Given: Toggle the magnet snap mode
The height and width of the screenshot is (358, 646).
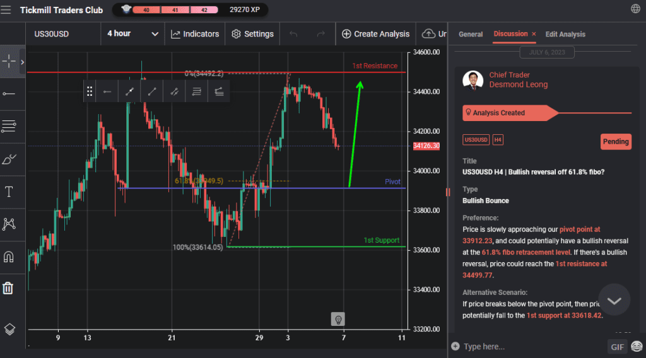Looking at the screenshot, I should [x=9, y=257].
